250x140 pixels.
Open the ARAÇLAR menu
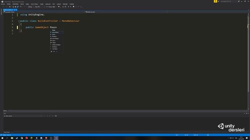click(48, 4)
